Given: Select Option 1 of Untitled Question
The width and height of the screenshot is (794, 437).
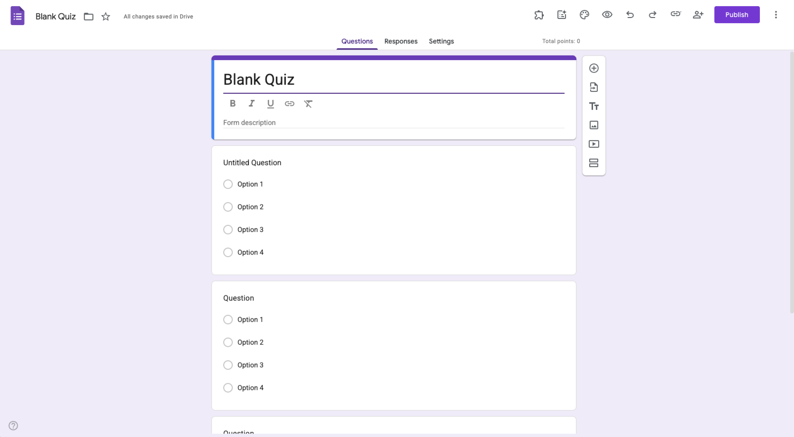Looking at the screenshot, I should coord(228,184).
